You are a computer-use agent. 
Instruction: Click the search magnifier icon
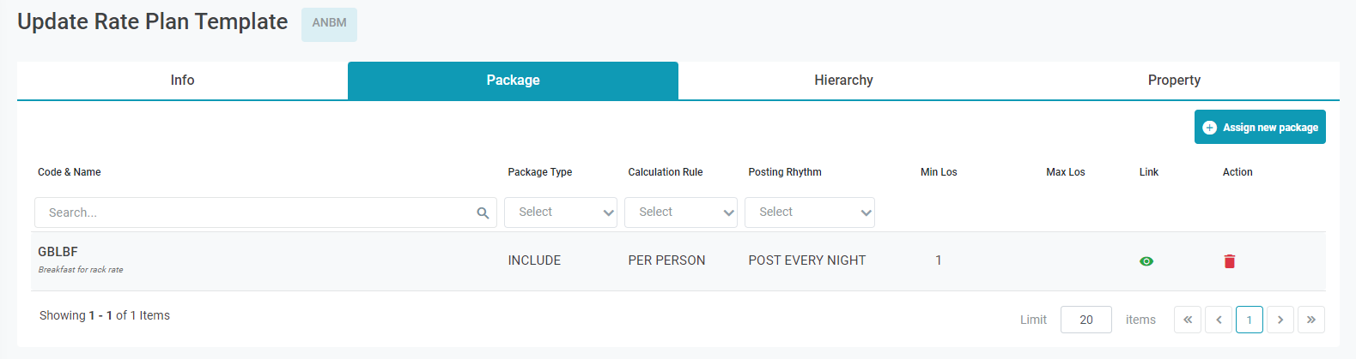click(x=483, y=213)
